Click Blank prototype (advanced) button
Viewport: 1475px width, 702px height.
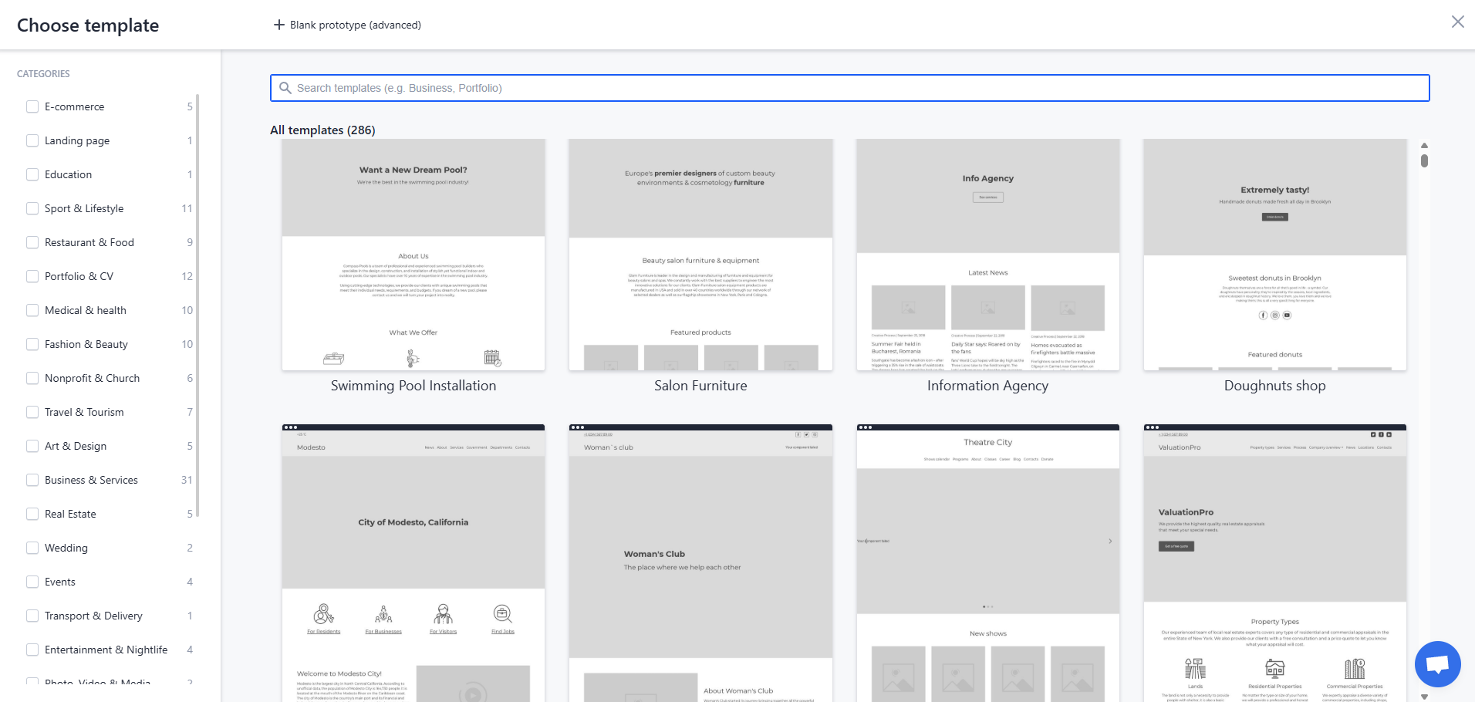coord(347,25)
